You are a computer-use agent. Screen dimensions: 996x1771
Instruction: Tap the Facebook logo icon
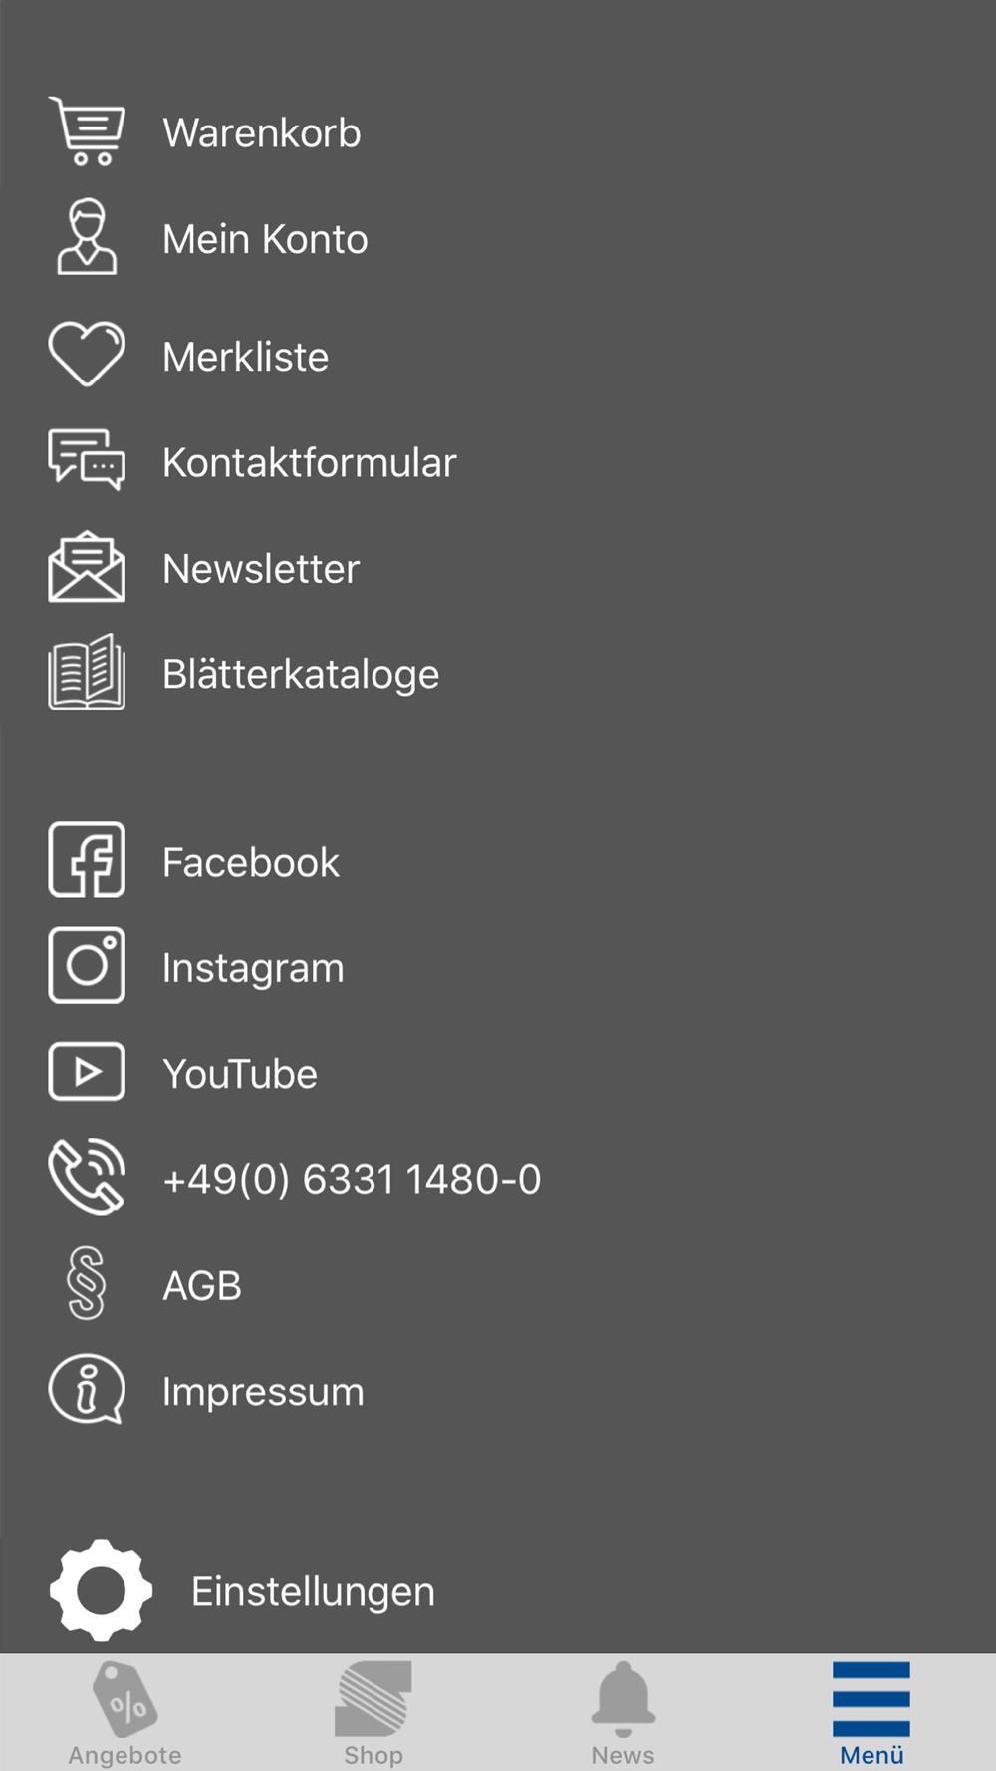click(87, 860)
